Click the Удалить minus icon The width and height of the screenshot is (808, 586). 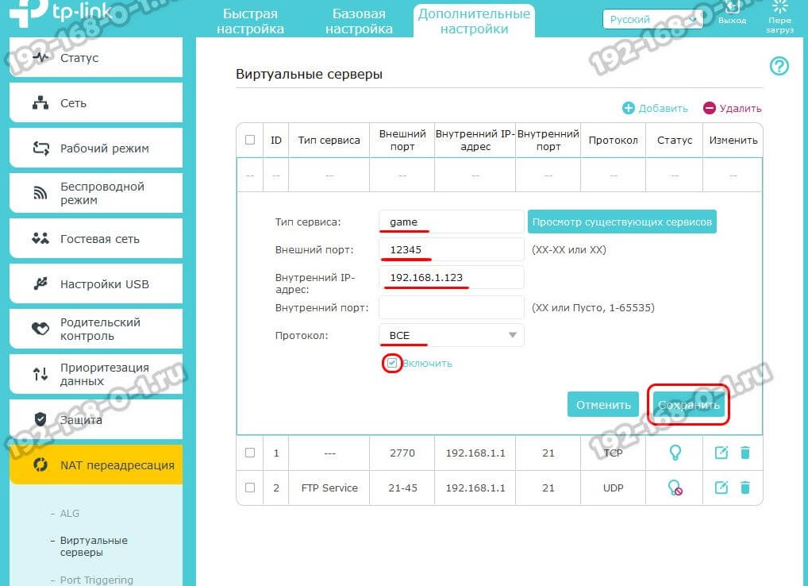(x=710, y=108)
